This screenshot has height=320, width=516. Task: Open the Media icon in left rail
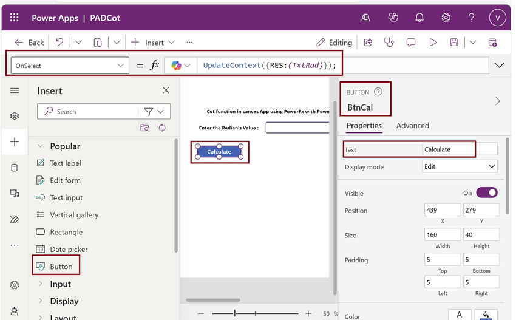click(x=15, y=193)
